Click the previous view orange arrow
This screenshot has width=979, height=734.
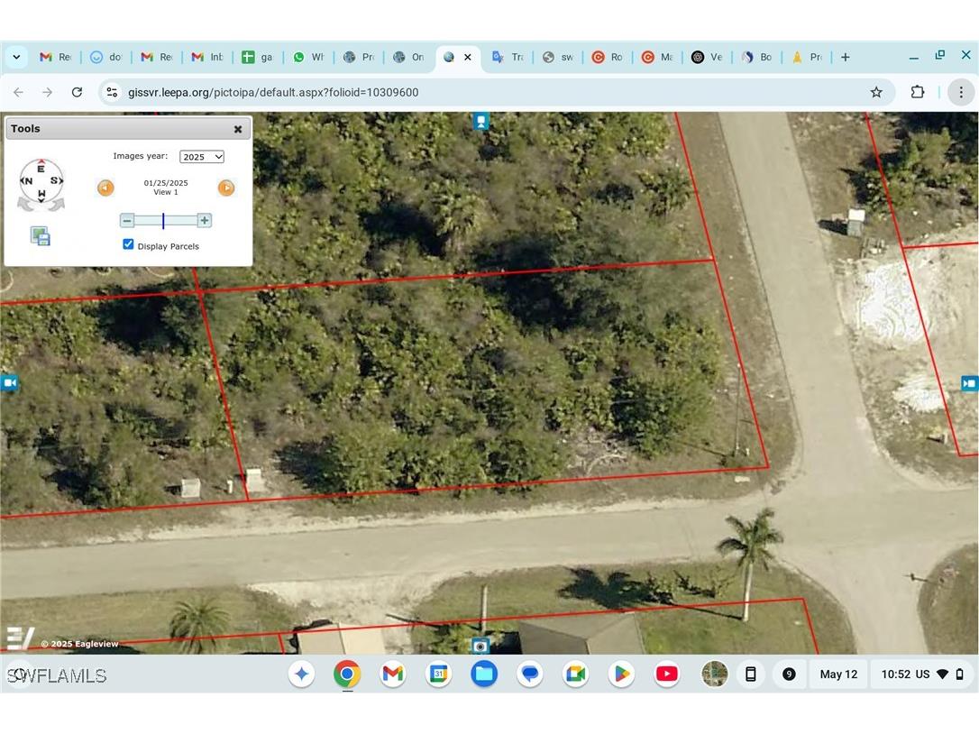point(105,188)
